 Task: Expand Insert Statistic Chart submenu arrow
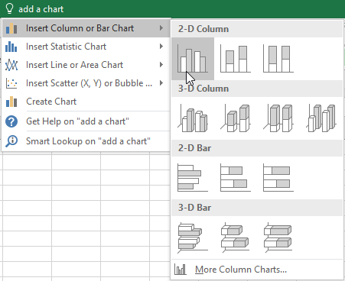[161, 47]
